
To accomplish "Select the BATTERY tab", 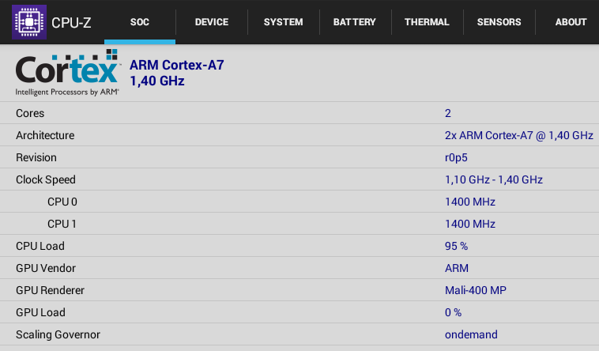I will [x=355, y=22].
